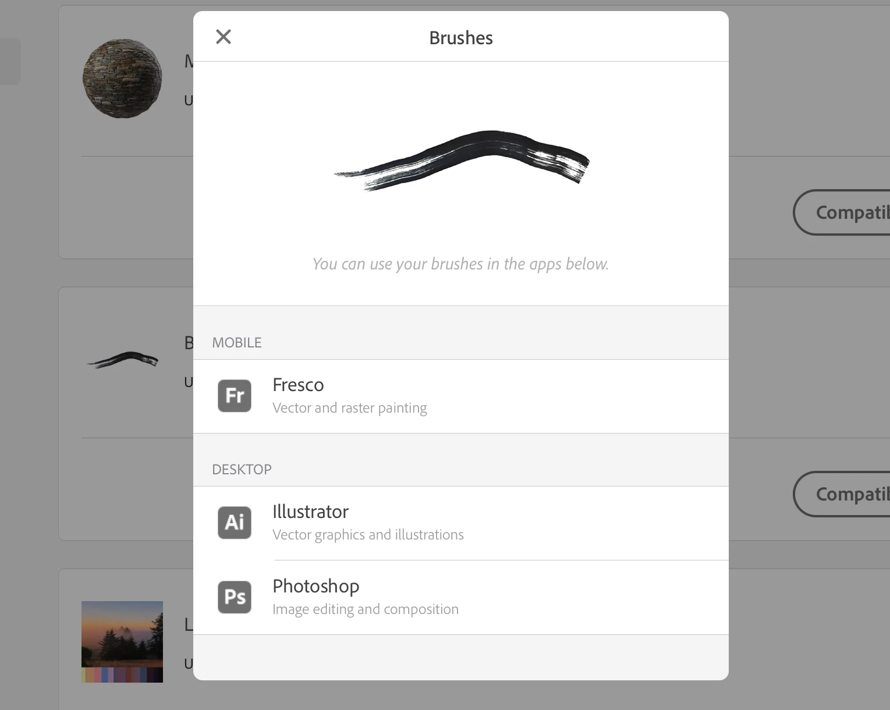The image size is (890, 710).
Task: Select the Illustrator entry under Desktop
Action: click(x=310, y=512)
